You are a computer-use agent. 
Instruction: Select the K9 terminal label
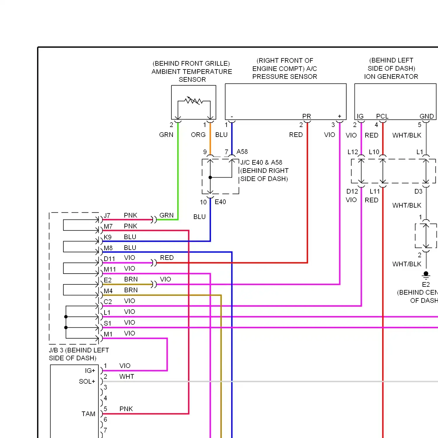coord(107,237)
